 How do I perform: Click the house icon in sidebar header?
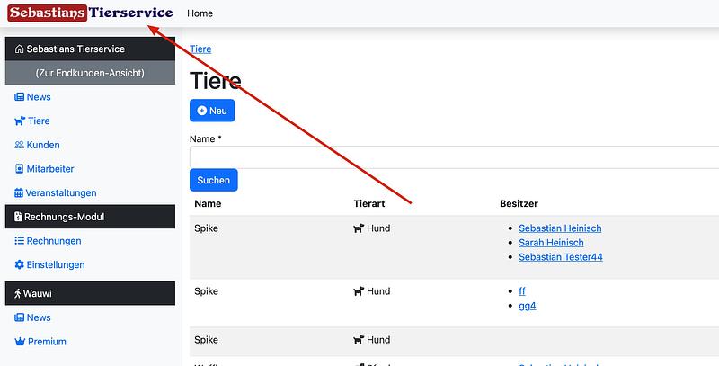pyautogui.click(x=19, y=49)
